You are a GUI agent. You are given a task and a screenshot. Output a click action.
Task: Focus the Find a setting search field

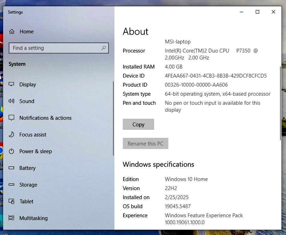pos(59,48)
